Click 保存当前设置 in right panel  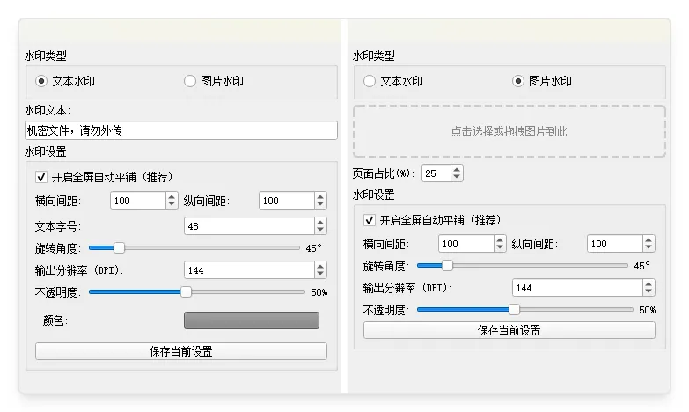tap(509, 330)
